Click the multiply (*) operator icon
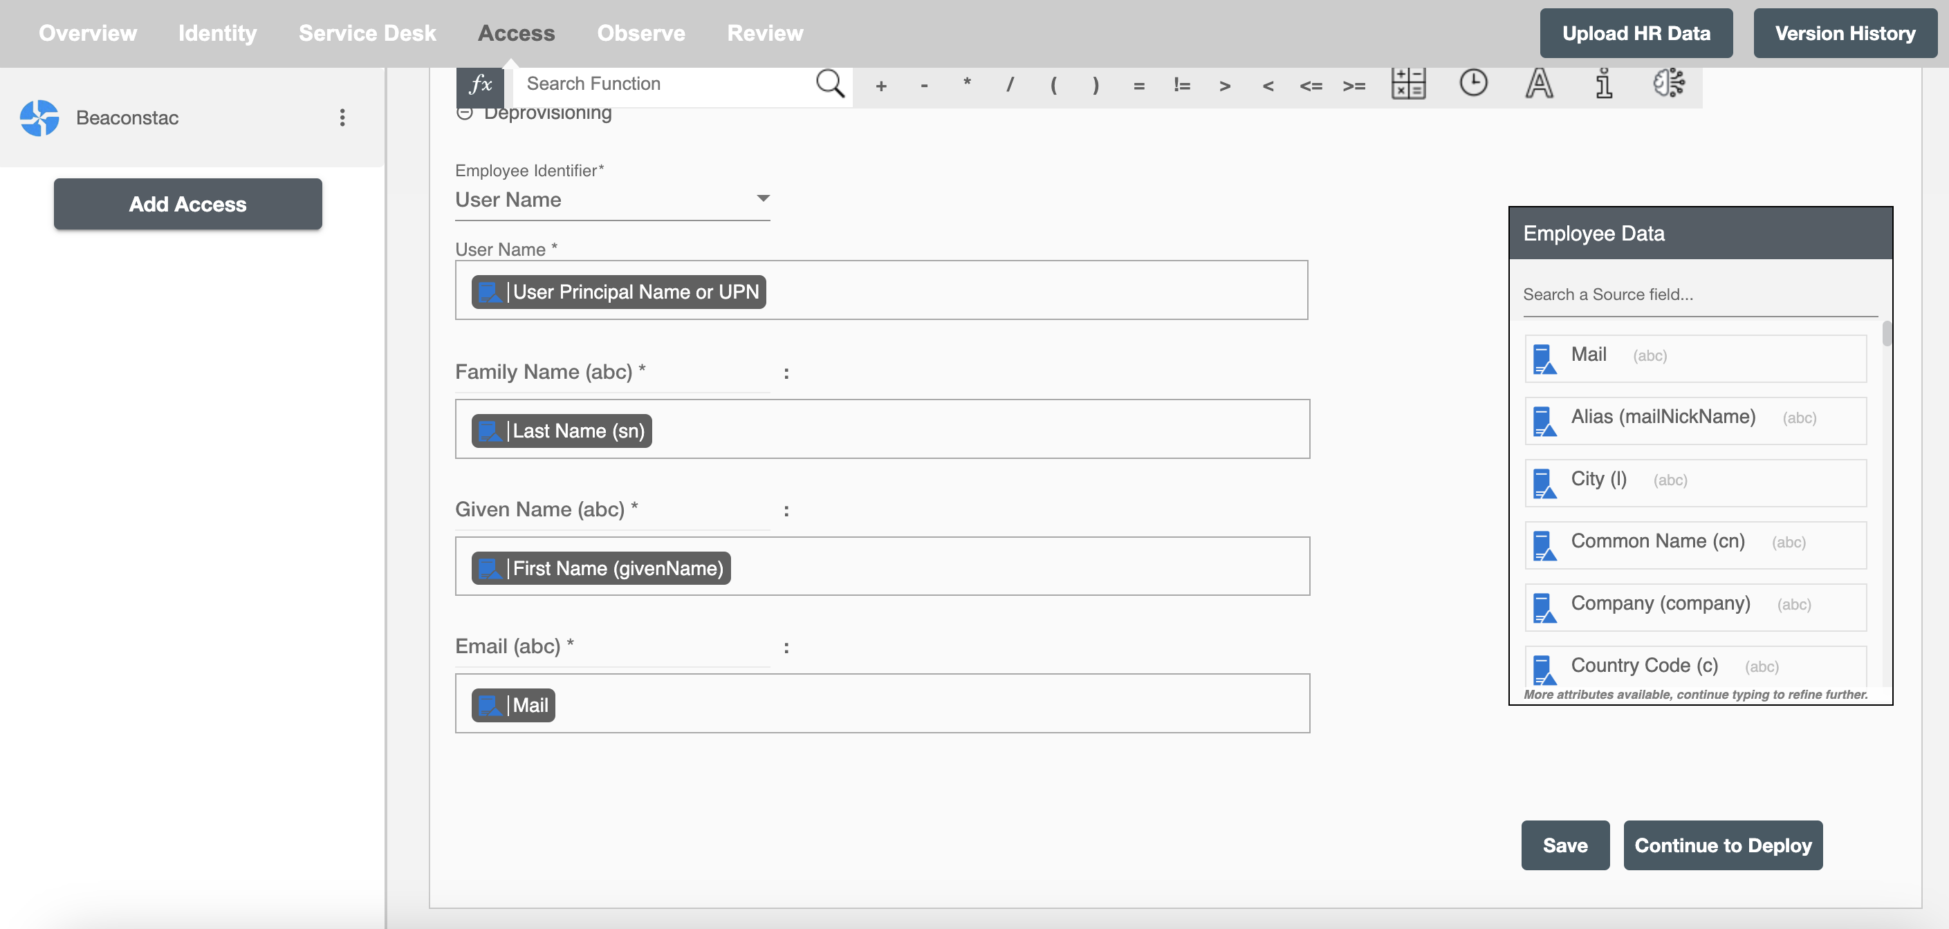Image resolution: width=1949 pixels, height=929 pixels. coord(968,83)
